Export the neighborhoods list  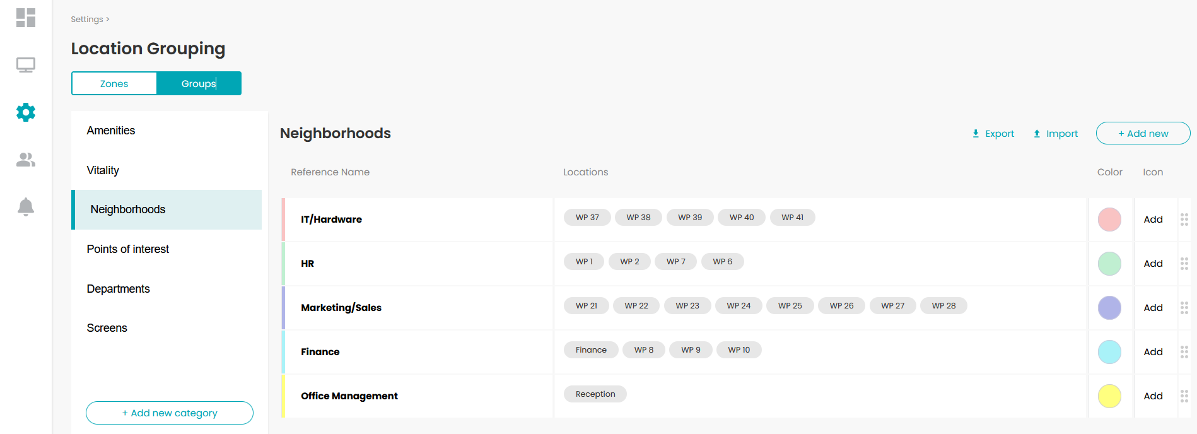click(x=993, y=134)
